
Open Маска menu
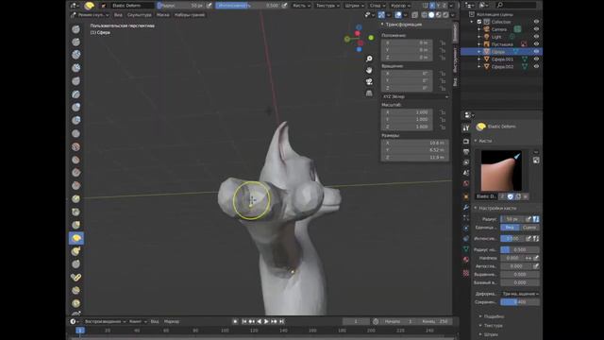pyautogui.click(x=162, y=15)
